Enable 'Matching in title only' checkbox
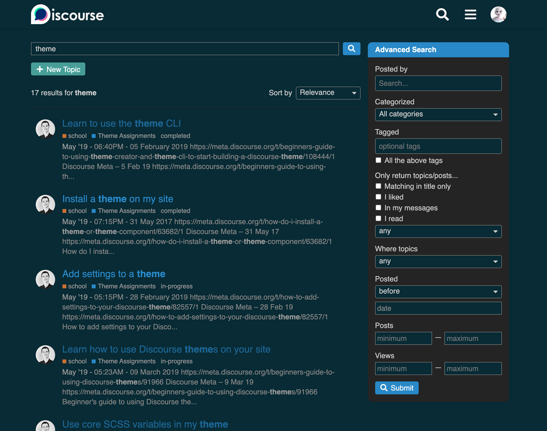Image resolution: width=547 pixels, height=431 pixels. [x=379, y=186]
